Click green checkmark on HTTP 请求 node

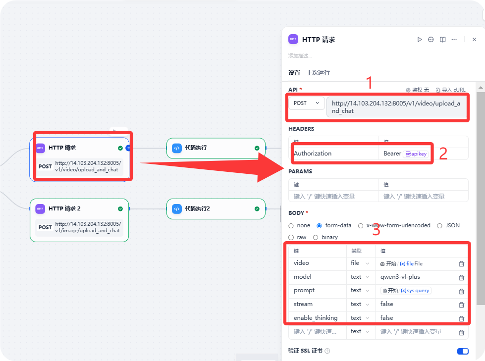pos(120,149)
